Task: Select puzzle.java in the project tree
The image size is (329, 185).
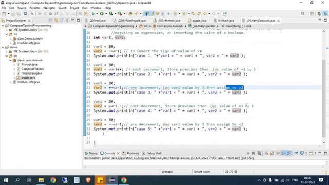Action: tap(28, 78)
